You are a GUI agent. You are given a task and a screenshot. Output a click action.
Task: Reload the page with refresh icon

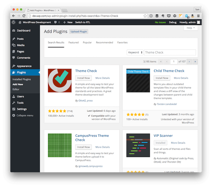point(24,16)
